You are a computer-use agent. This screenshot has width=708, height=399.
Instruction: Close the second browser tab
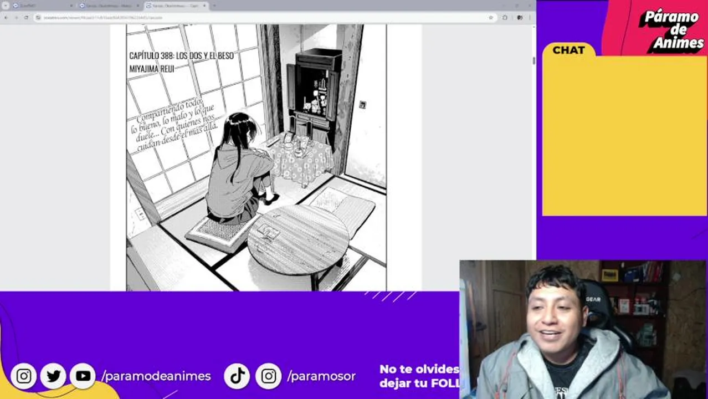pos(138,6)
